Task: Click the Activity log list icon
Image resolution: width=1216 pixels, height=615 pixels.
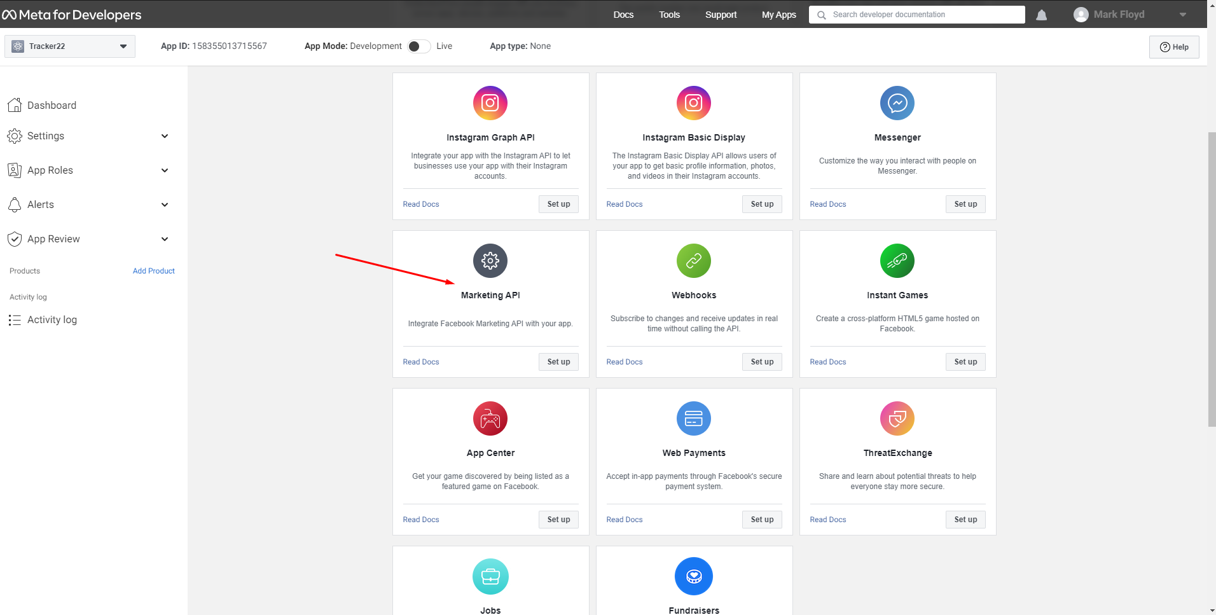Action: click(15, 320)
